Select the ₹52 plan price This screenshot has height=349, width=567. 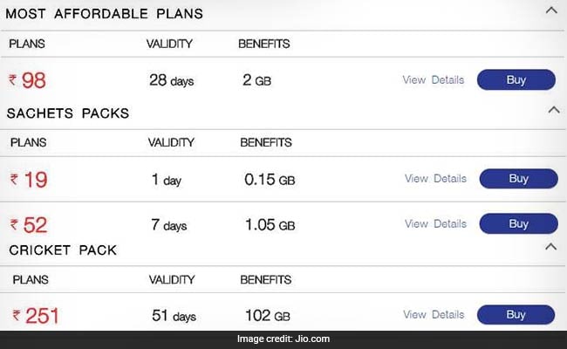pyautogui.click(x=29, y=225)
